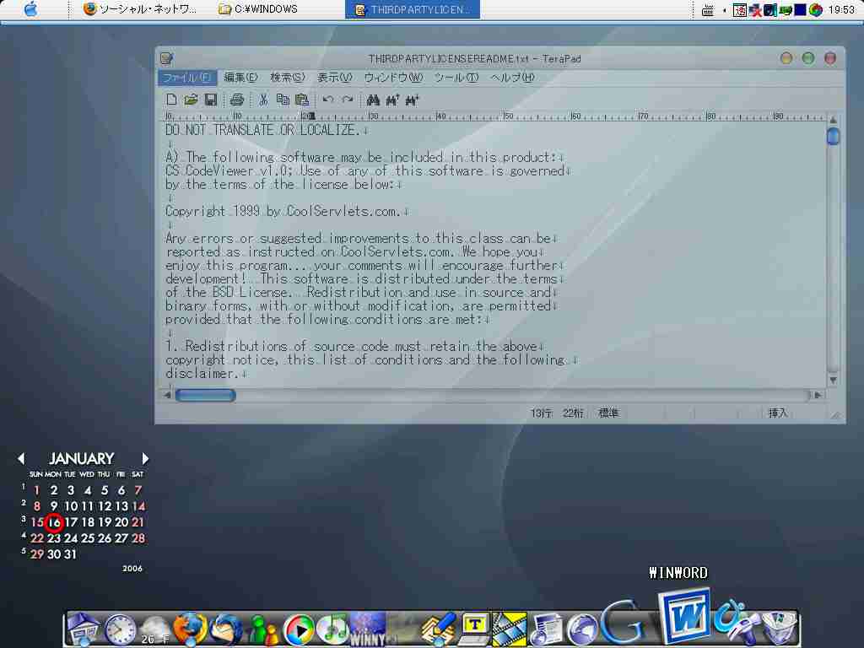This screenshot has width=864, height=648.
Task: Switch to the C:¥WINDOWS taskbar window
Action: [x=259, y=9]
